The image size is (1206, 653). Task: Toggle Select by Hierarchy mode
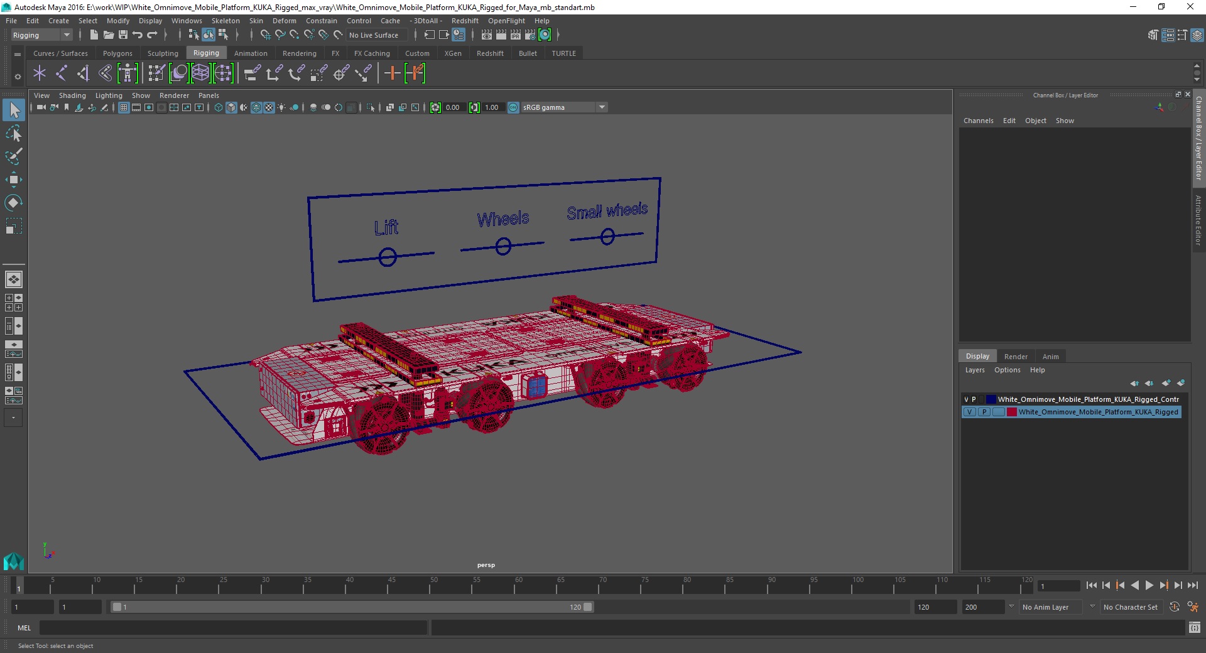193,35
